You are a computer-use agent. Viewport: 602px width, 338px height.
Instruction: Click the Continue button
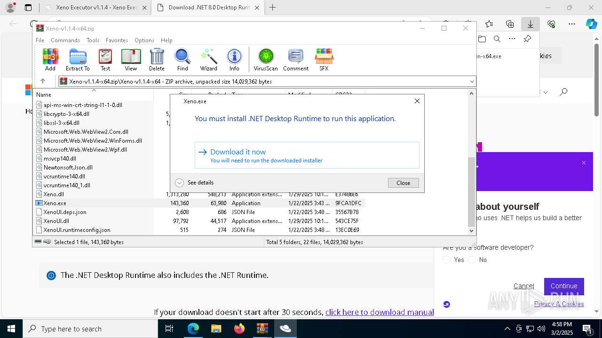click(x=564, y=286)
